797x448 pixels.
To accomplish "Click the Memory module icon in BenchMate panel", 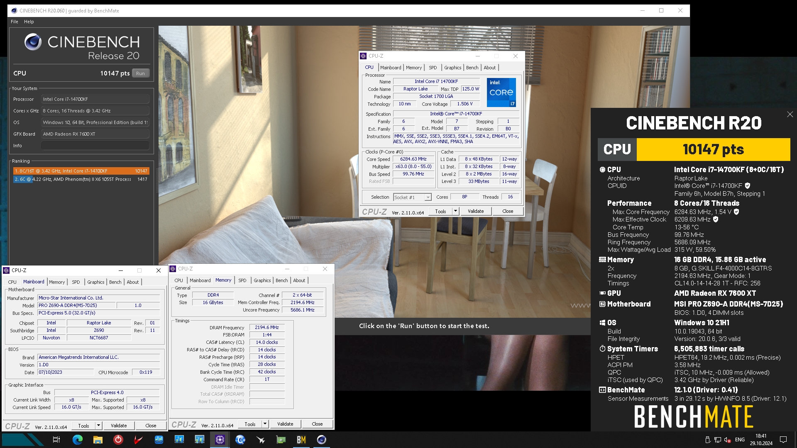I will click(x=602, y=260).
